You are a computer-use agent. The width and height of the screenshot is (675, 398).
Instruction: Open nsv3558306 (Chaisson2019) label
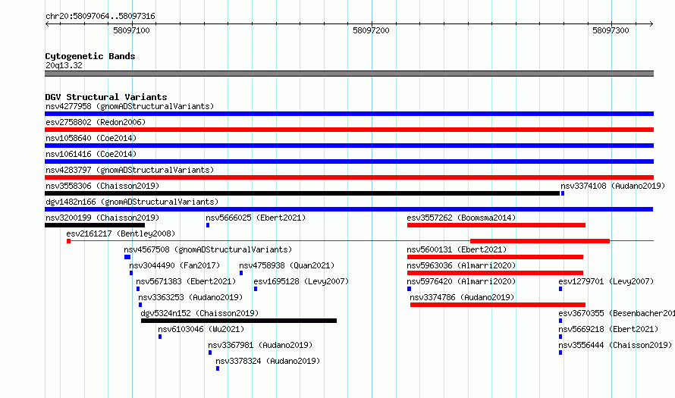102,186
